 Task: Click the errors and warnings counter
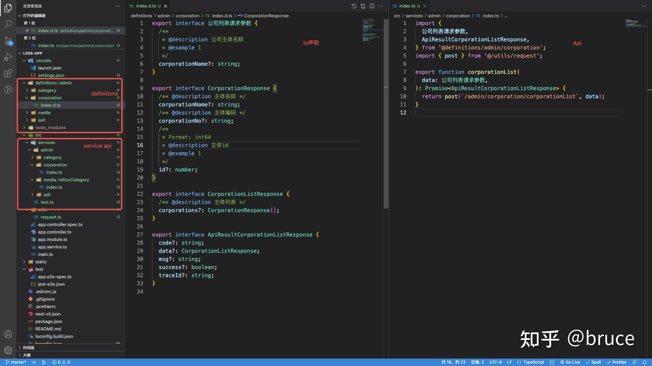click(x=61, y=362)
